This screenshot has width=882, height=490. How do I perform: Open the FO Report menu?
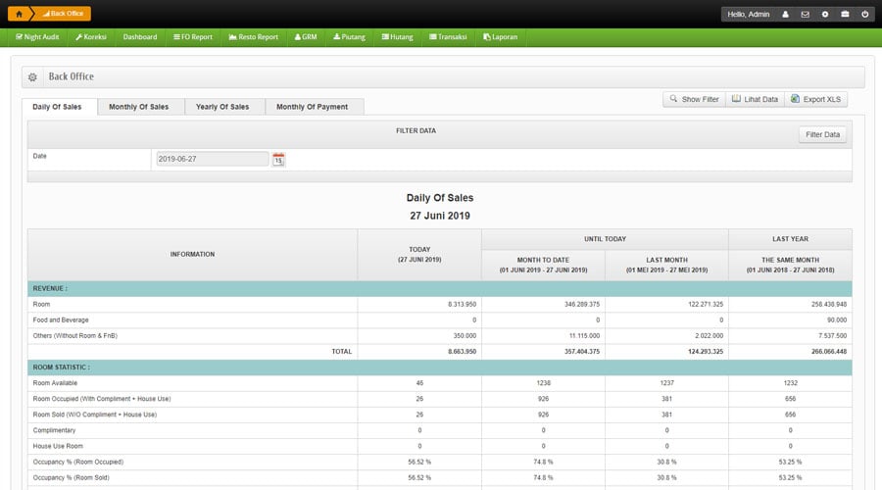pyautogui.click(x=192, y=37)
